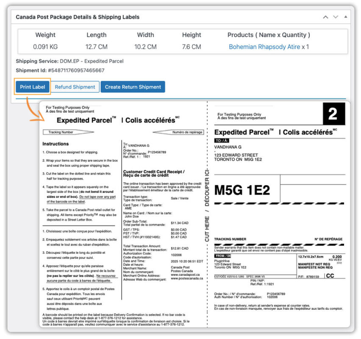Click the Weight column header

click(45, 35)
